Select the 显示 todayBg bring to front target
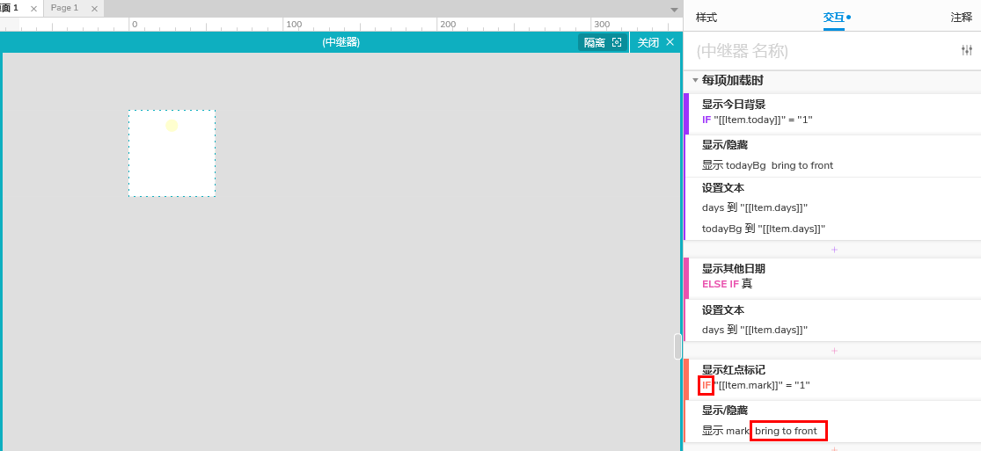981x451 pixels. [x=767, y=165]
